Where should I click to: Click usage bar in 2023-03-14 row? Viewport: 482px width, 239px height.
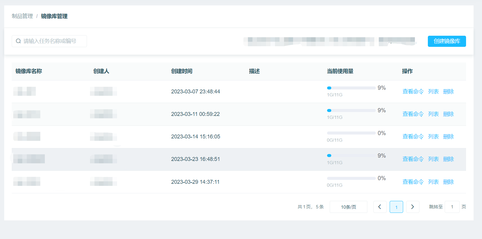tap(351, 133)
